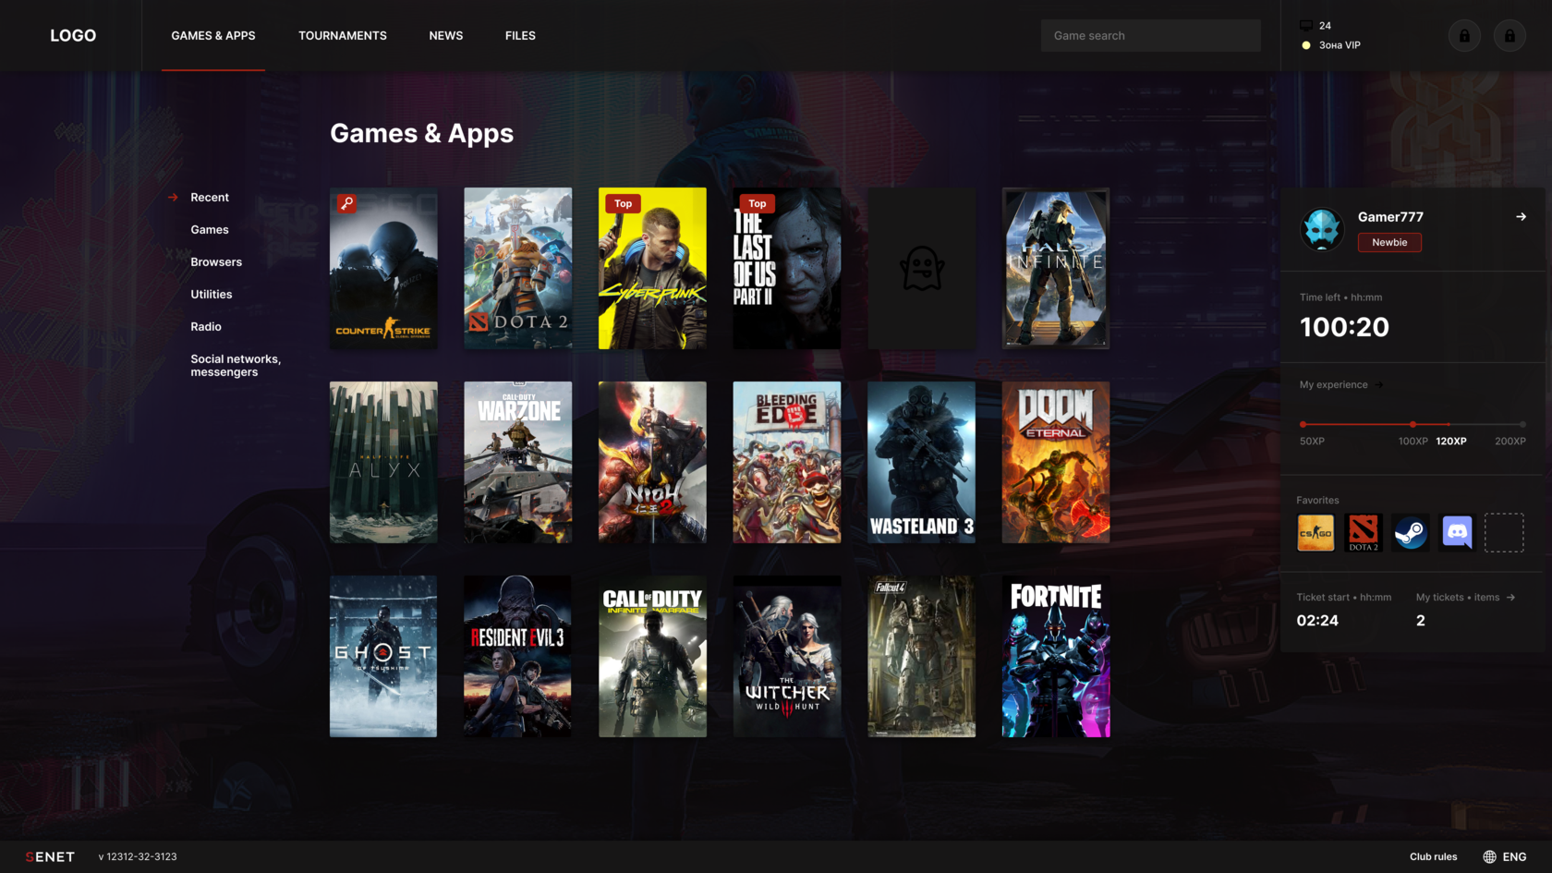Launch Wasteland 3 cover

tap(921, 463)
